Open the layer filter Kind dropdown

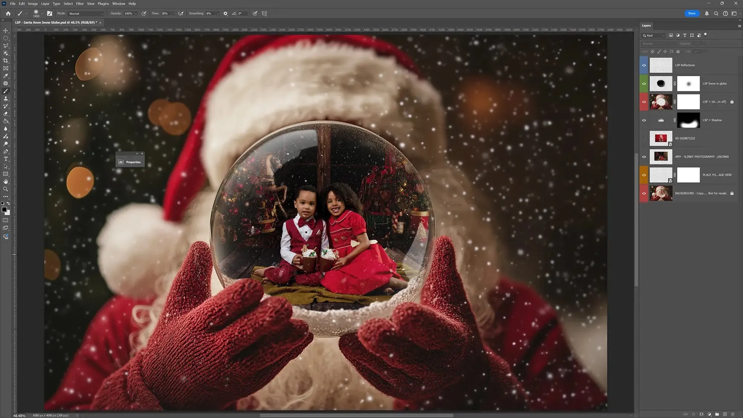653,36
